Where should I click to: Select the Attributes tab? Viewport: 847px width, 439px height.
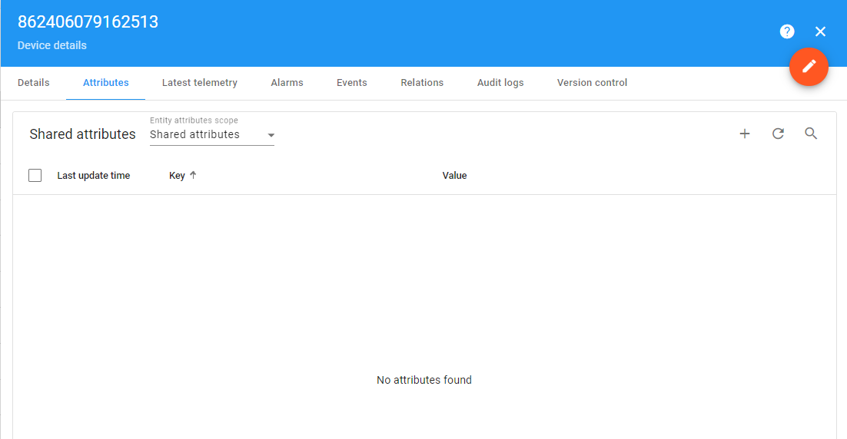106,83
